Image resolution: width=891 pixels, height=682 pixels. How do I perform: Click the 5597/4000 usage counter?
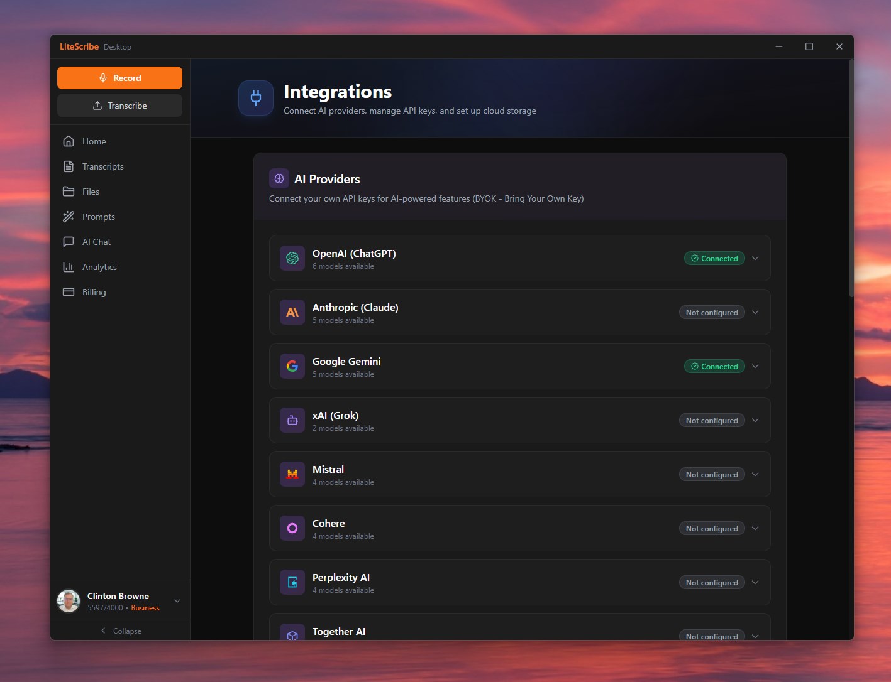105,608
